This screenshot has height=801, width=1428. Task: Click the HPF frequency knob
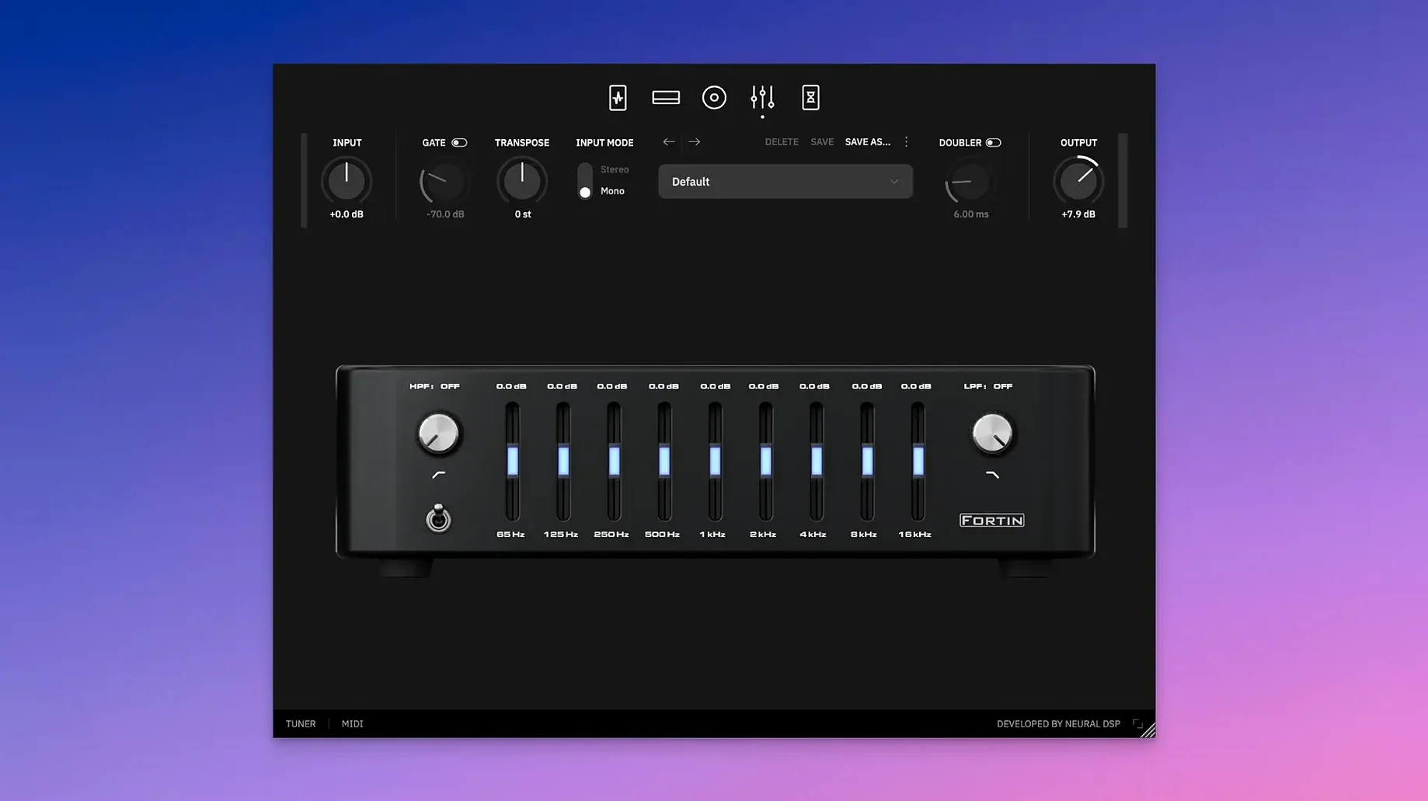[438, 434]
